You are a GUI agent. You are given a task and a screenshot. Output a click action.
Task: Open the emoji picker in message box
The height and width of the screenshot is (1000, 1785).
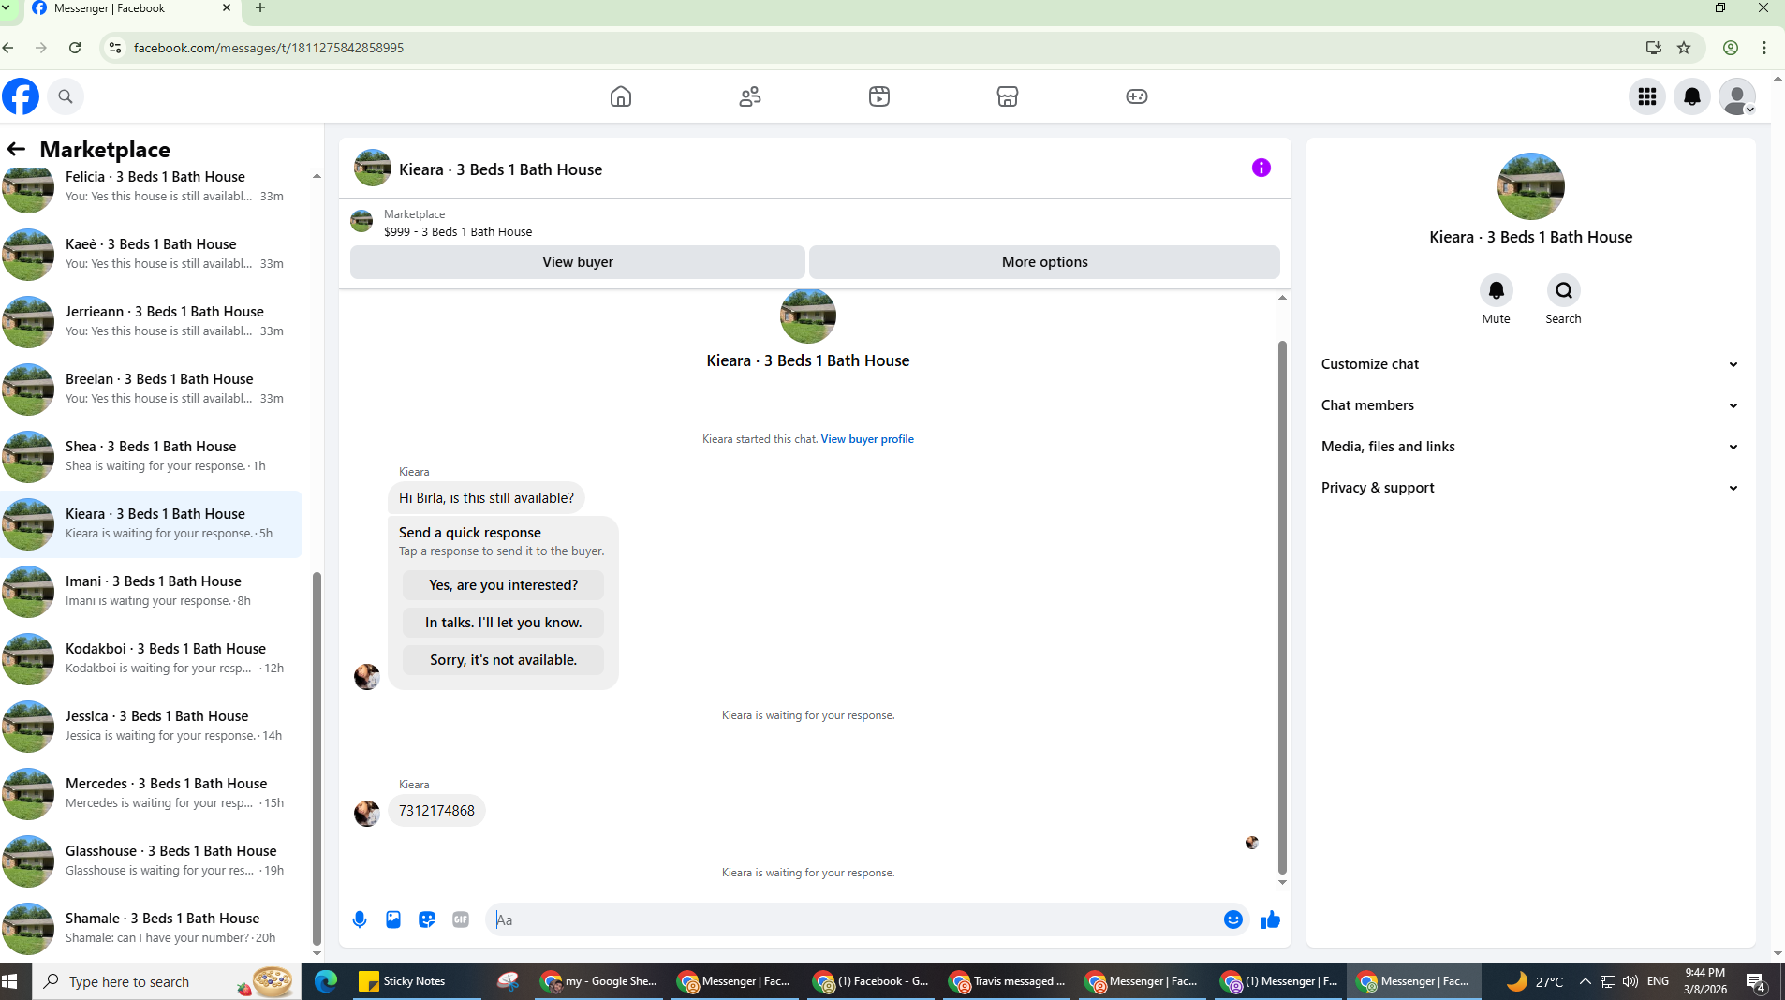click(x=1233, y=919)
